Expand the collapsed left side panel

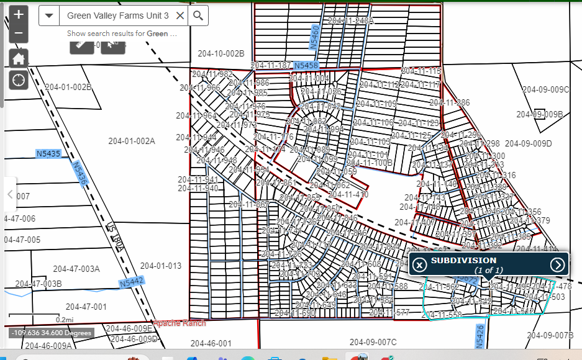pos(10,194)
